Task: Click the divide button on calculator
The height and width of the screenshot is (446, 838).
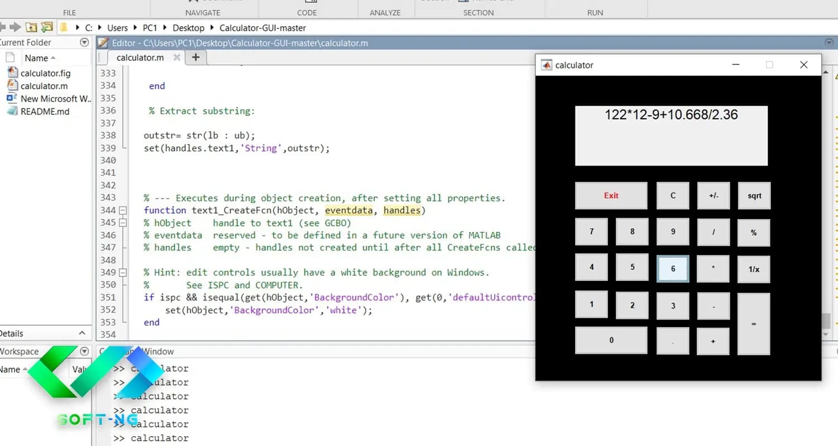Action: pos(714,232)
